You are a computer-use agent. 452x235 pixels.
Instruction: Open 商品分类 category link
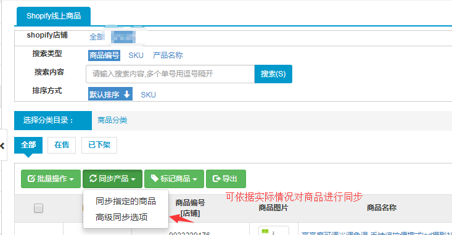pos(112,120)
